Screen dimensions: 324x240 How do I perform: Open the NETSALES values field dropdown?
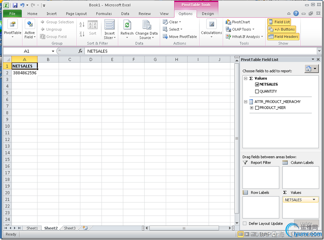[314, 200]
